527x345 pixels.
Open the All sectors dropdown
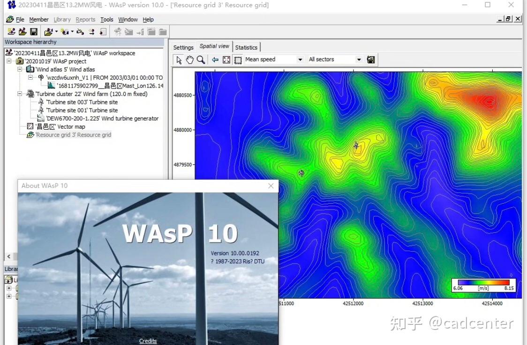358,59
